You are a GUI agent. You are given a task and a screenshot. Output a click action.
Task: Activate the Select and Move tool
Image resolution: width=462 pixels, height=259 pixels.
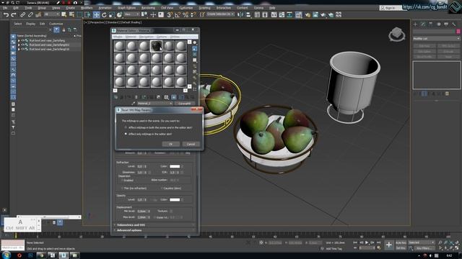tap(96, 14)
